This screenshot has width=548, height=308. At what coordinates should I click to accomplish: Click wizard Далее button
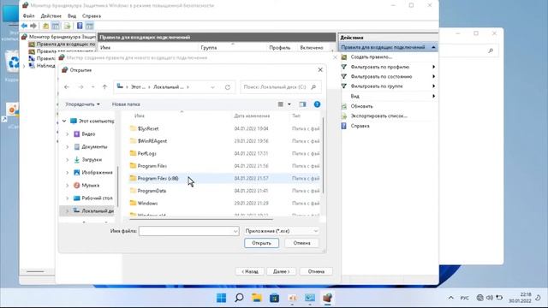[x=282, y=271]
